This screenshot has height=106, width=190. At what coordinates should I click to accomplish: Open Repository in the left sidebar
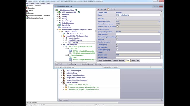[x=32, y=8]
